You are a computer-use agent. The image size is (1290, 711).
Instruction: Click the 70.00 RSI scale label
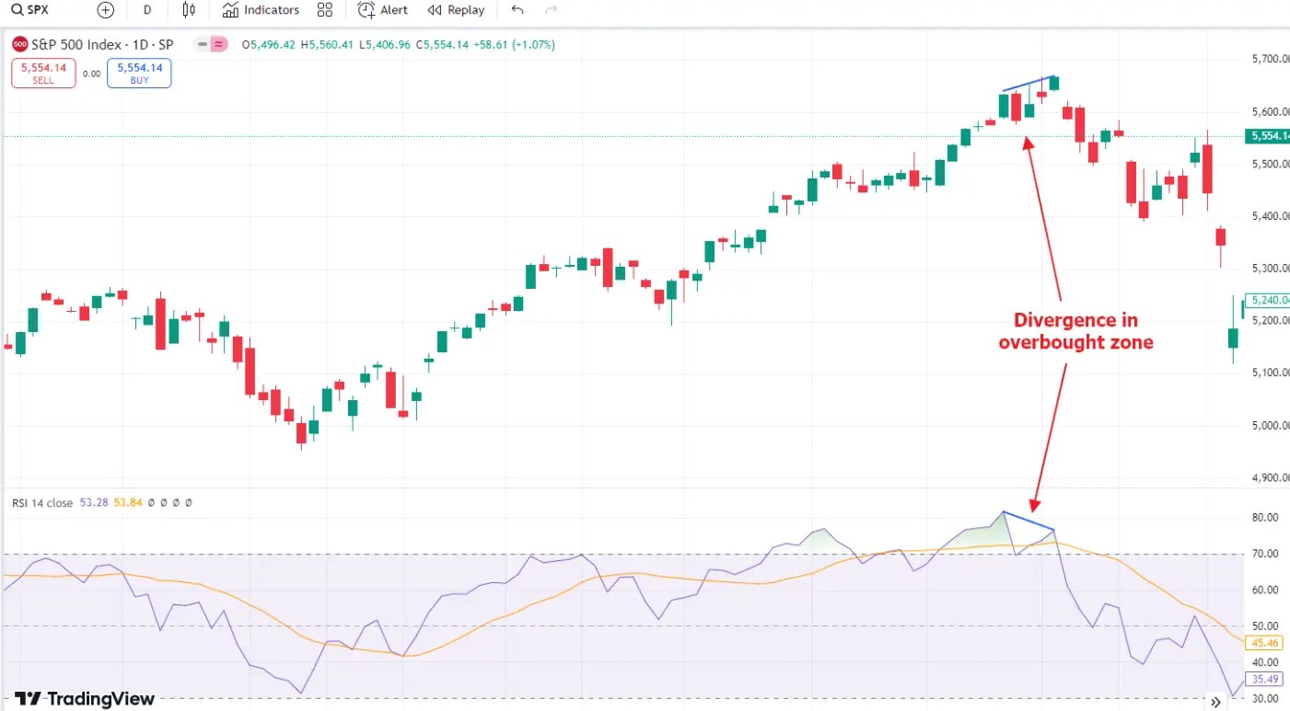(x=1266, y=554)
